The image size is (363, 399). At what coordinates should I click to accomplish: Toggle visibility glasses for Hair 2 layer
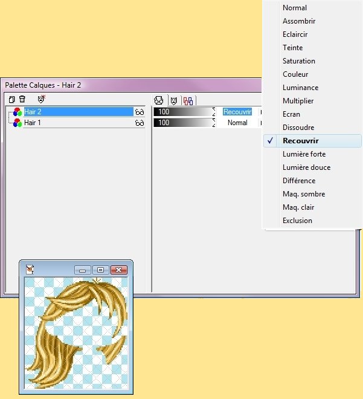[140, 112]
